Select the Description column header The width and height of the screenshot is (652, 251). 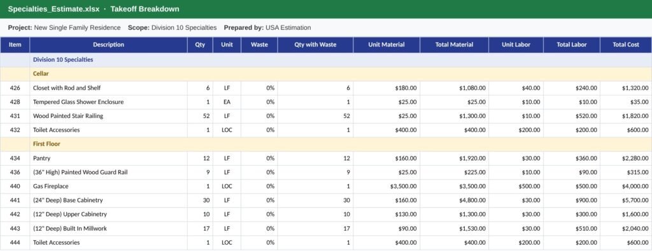click(108, 45)
